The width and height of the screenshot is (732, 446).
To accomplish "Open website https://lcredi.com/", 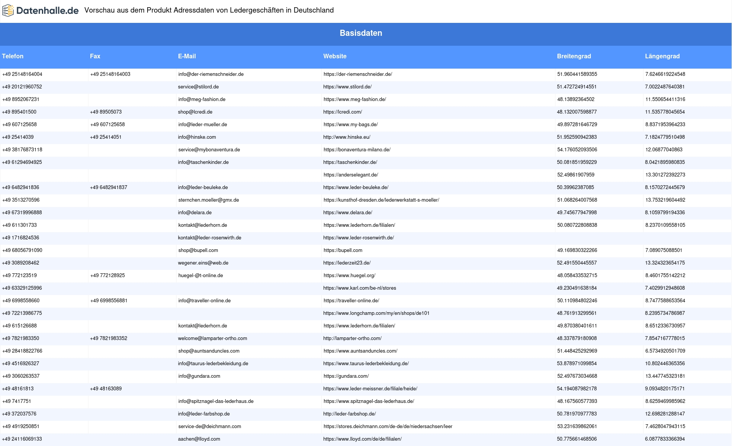I will click(343, 112).
